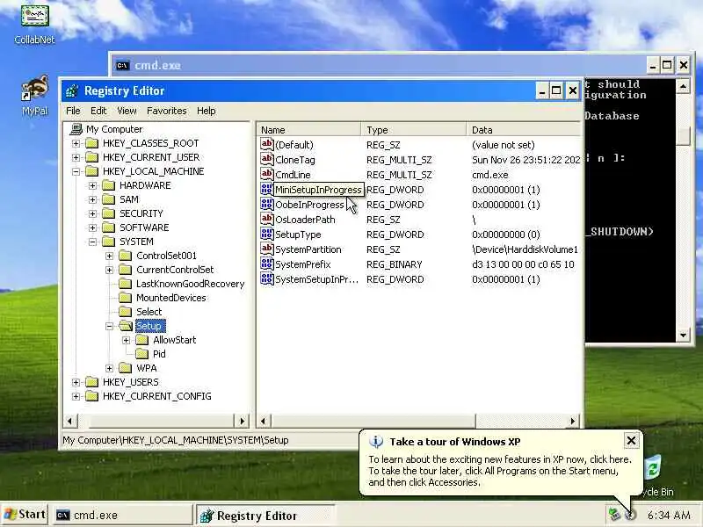Click cmd.exe scrollbar down arrow
703x527 pixels.
coord(683,335)
